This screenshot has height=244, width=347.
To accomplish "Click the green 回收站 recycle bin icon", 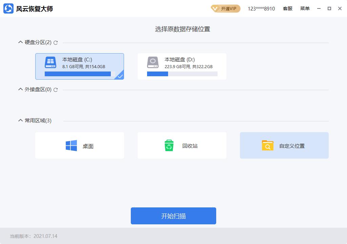I will pos(169,145).
